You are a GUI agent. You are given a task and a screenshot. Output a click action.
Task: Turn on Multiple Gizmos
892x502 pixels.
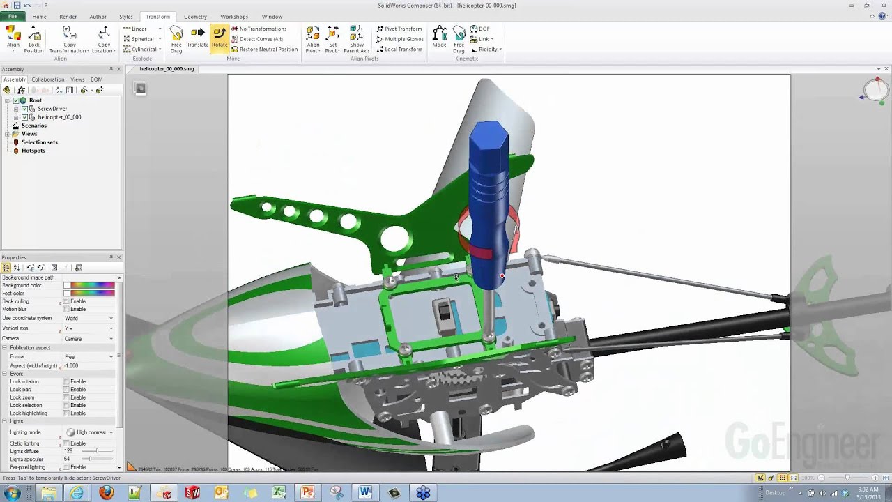(400, 39)
